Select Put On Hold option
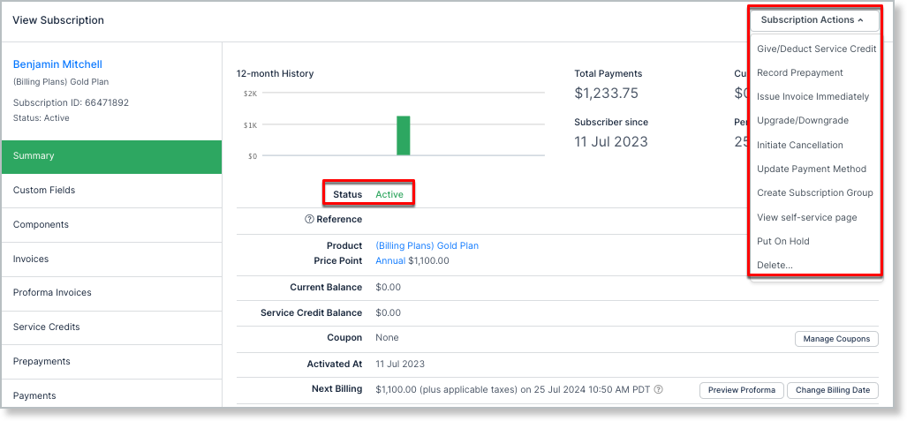 tap(782, 241)
